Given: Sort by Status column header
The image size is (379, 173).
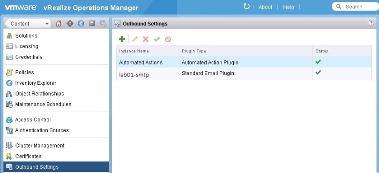Looking at the screenshot, I should pyautogui.click(x=342, y=51).
